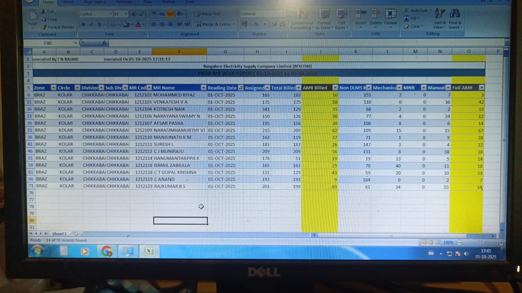Click the Select All corner button
The image size is (522, 293).
pyautogui.click(x=28, y=52)
